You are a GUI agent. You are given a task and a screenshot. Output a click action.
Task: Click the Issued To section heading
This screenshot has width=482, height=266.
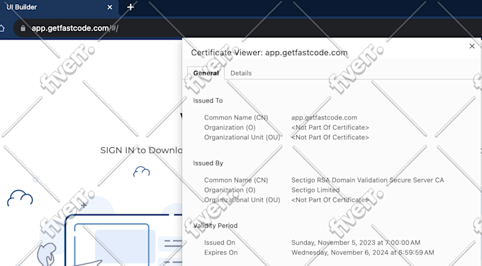click(208, 100)
